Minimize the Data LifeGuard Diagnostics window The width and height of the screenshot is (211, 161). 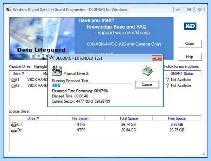coord(178,10)
